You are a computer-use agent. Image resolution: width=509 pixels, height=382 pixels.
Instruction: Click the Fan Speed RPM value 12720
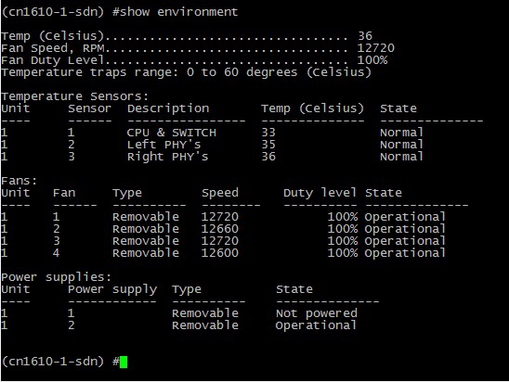tap(375, 48)
